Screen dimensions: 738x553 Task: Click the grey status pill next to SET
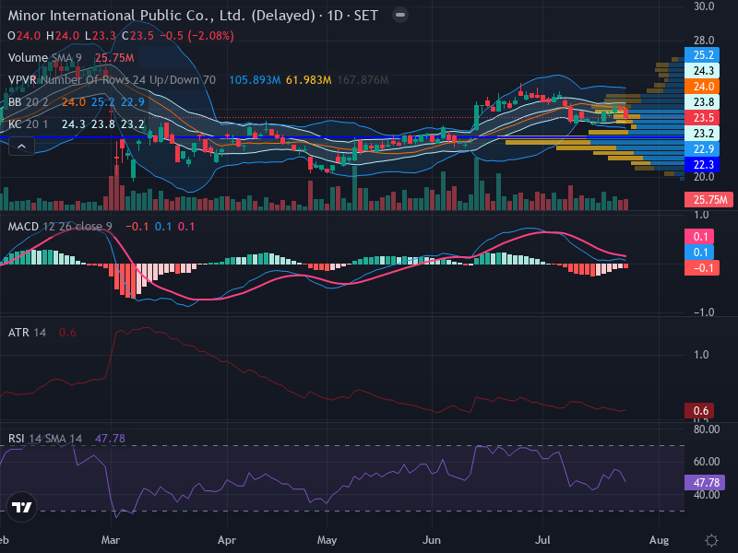pyautogui.click(x=400, y=15)
